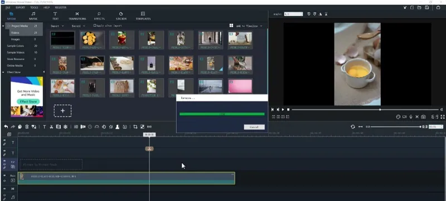446x201 pixels.
Task: Click the Effect Store button in ad
Action: click(x=28, y=102)
